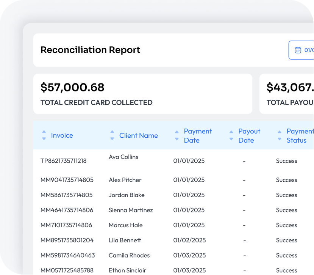Click the calendar icon in date picker
The width and height of the screenshot is (314, 275).
(298, 50)
